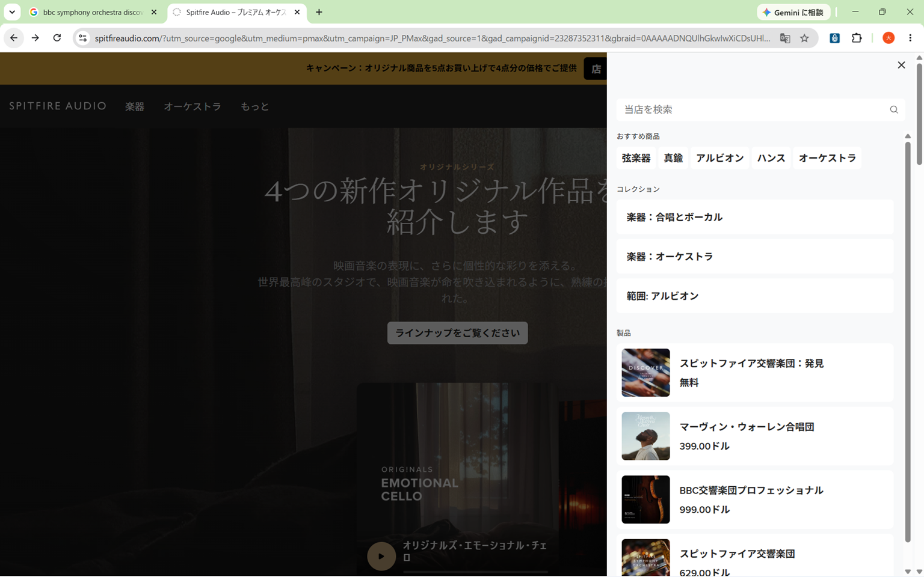The image size is (924, 577).
Task: Open BBC交響楽団プロフェッショナル thumbnail
Action: click(x=645, y=499)
